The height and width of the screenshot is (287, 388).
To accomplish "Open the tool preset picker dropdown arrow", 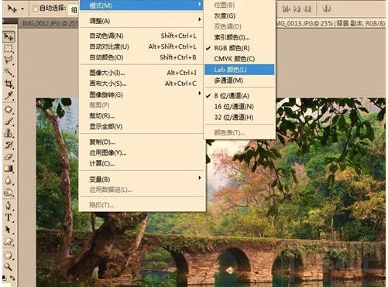I will [x=22, y=9].
